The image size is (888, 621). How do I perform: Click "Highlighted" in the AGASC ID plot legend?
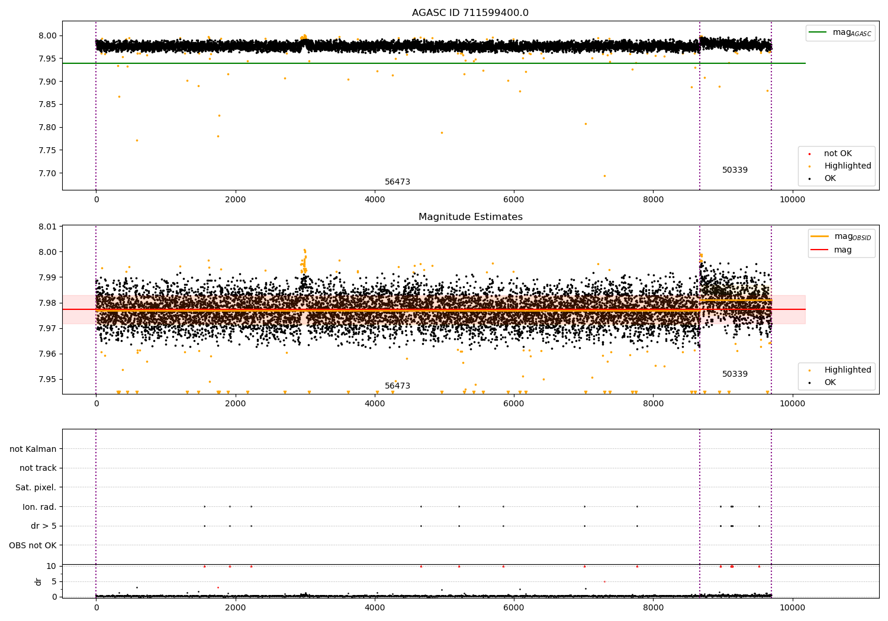(848, 166)
